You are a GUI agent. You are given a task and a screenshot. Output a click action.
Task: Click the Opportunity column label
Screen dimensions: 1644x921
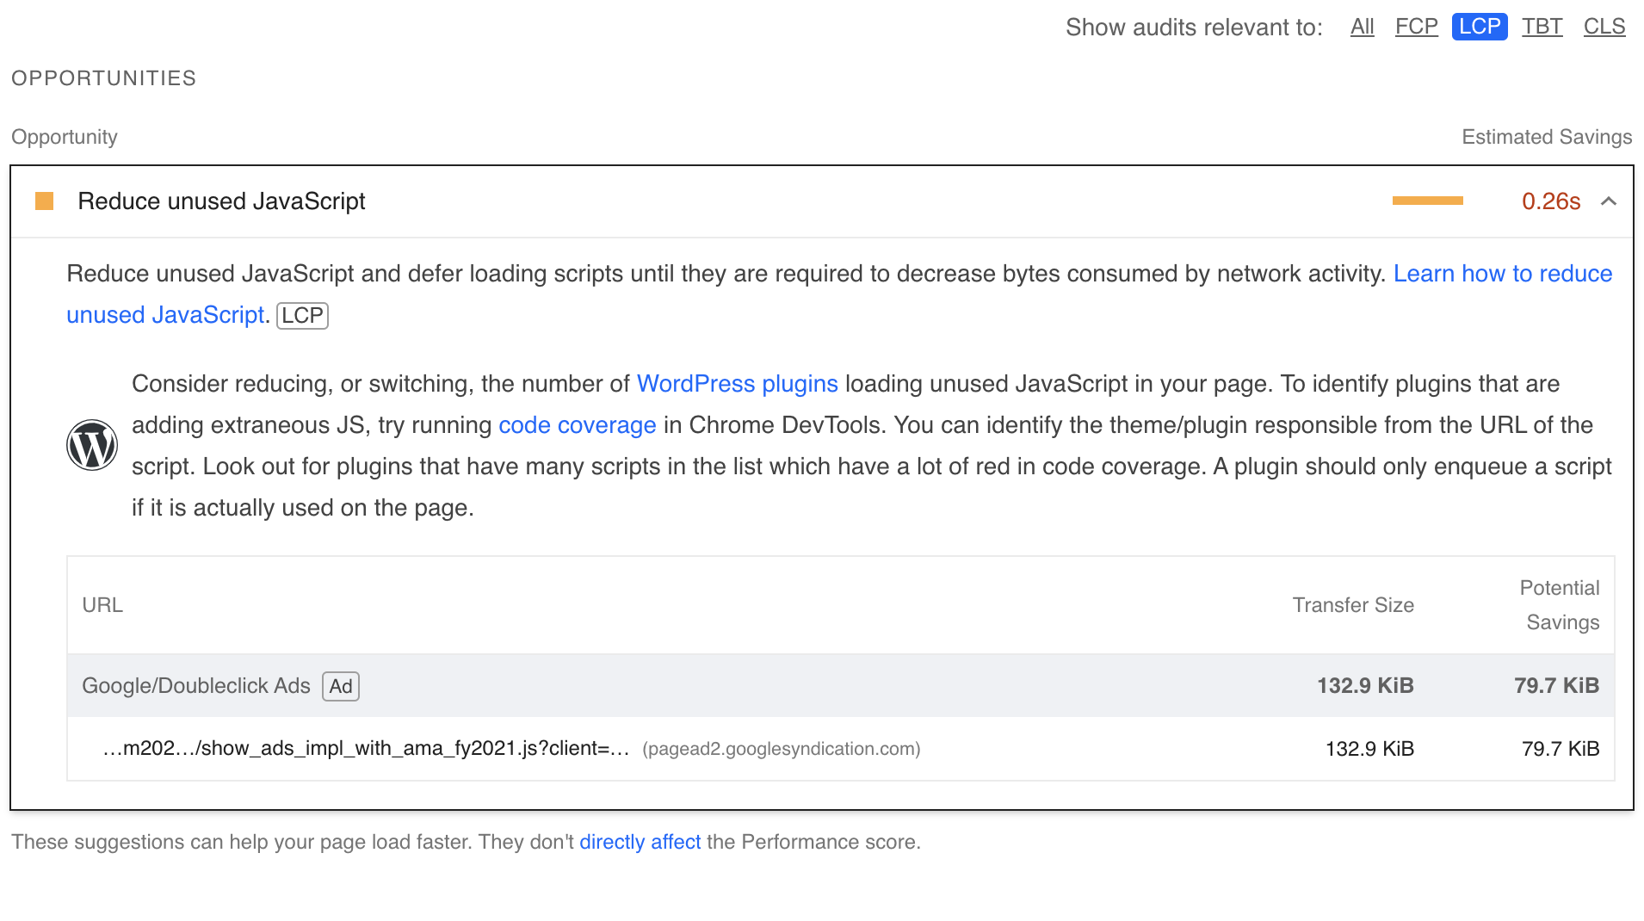(x=64, y=137)
